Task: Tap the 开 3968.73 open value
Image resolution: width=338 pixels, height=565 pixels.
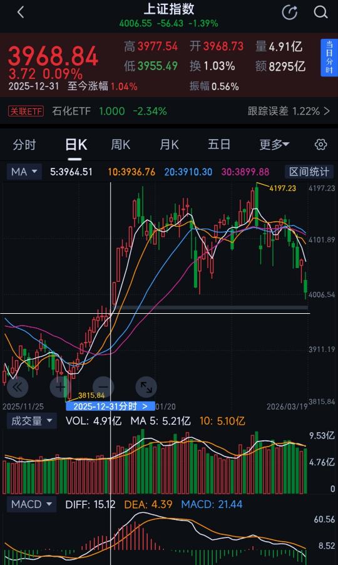Action: (x=217, y=46)
